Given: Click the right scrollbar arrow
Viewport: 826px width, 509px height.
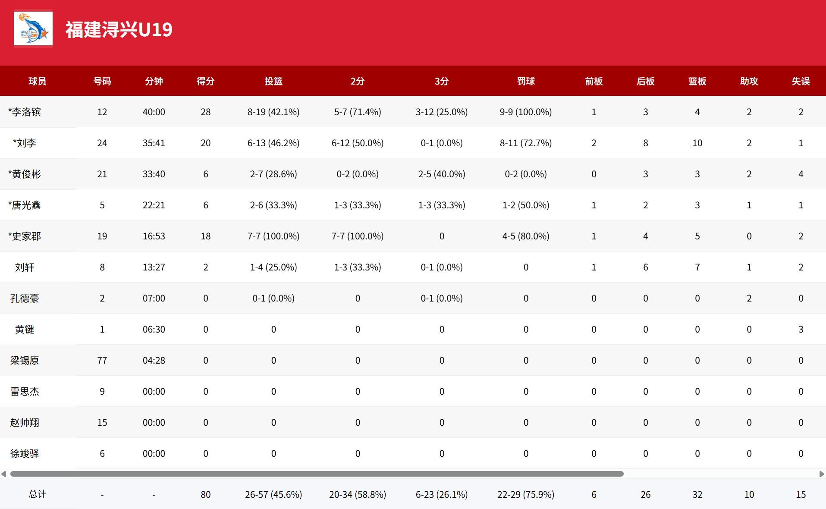Looking at the screenshot, I should (x=822, y=474).
